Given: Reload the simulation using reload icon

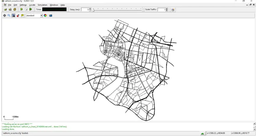Looking at the screenshot, I should (15, 10).
